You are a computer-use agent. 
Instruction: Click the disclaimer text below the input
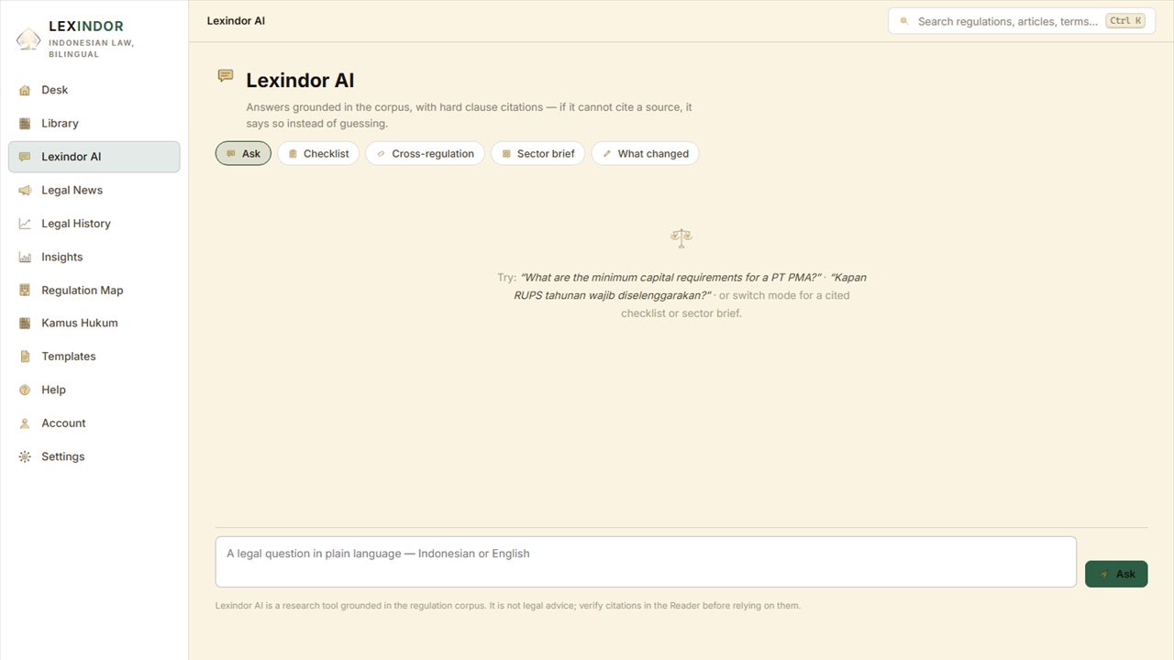click(x=508, y=606)
